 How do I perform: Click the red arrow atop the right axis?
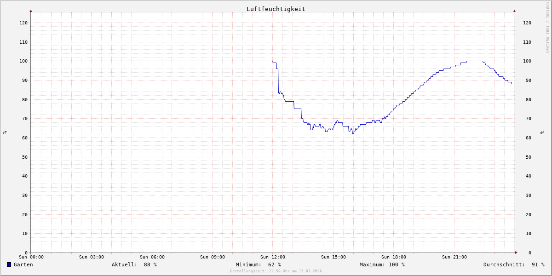click(514, 11)
